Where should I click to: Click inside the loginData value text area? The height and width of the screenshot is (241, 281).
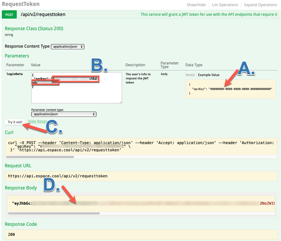click(x=75, y=94)
